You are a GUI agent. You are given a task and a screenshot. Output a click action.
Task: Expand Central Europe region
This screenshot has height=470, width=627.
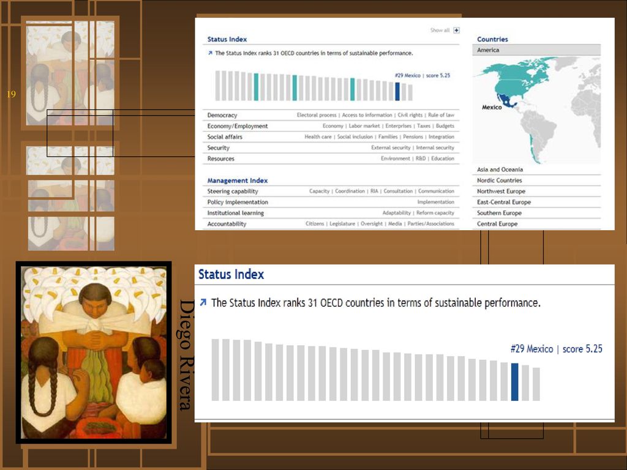coord(536,224)
